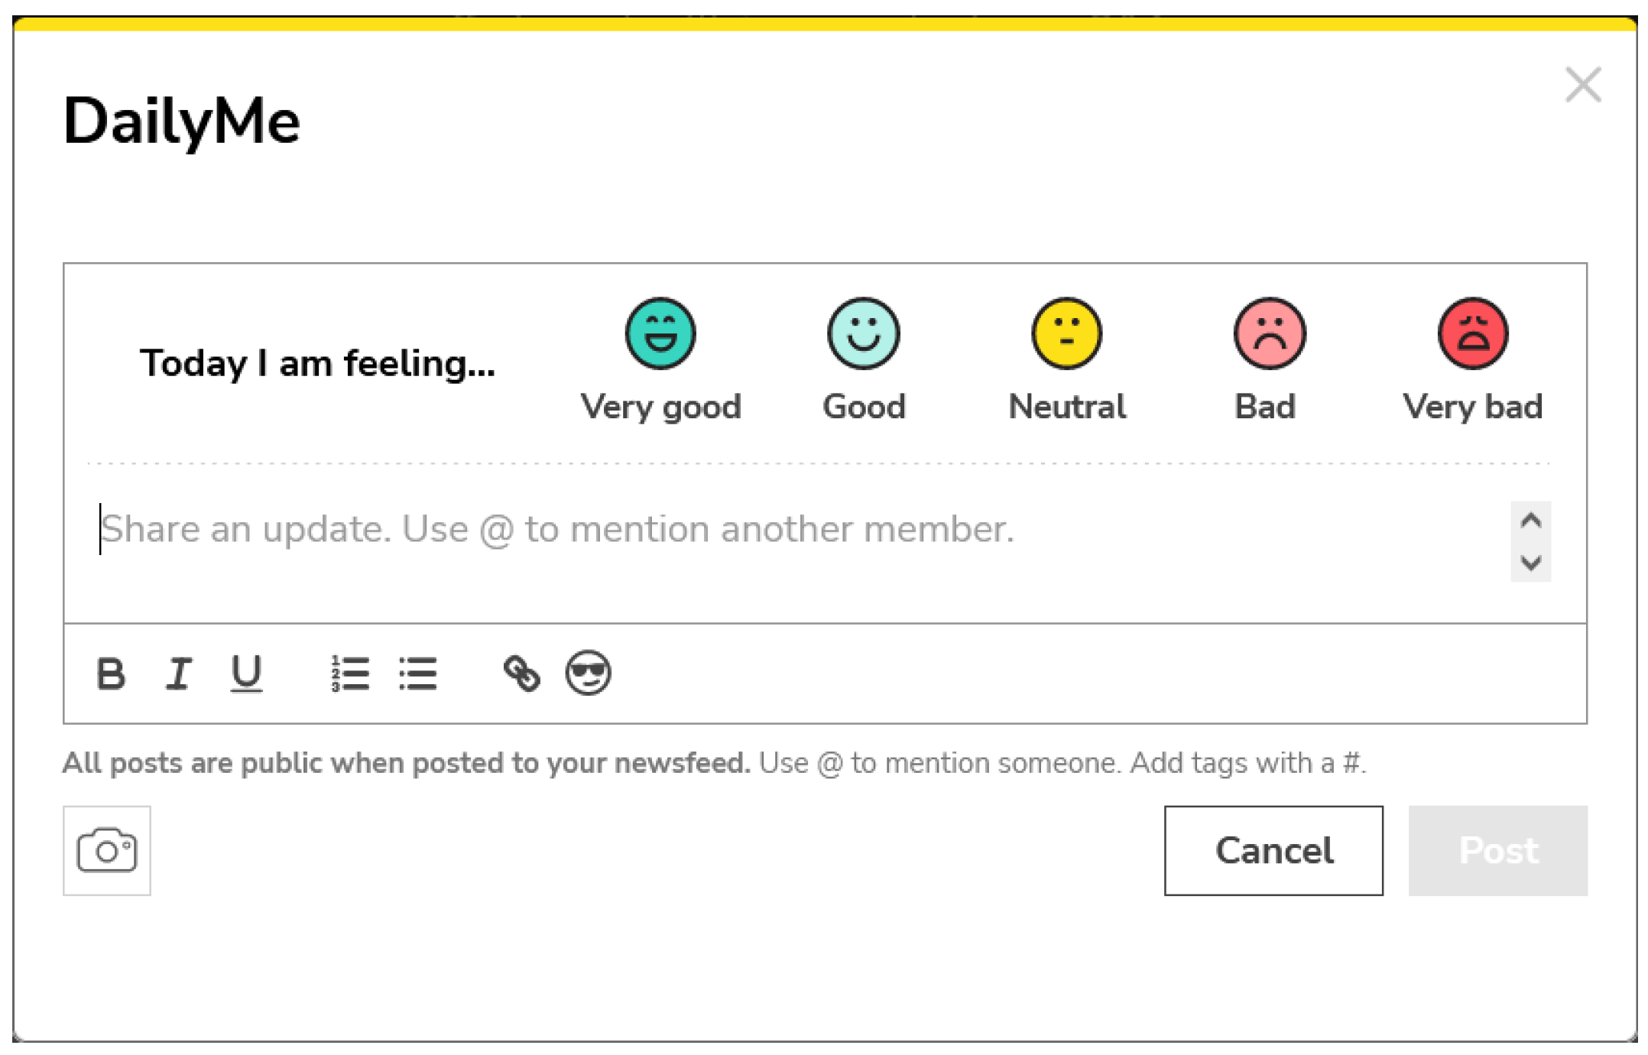Image resolution: width=1648 pixels, height=1055 pixels.
Task: Open the emoji picker
Action: 588,674
